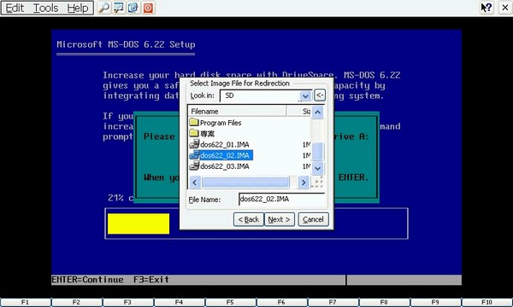Viewport: 513px width, 307px height.
Task: Click the Filename column header
Action: (237, 111)
